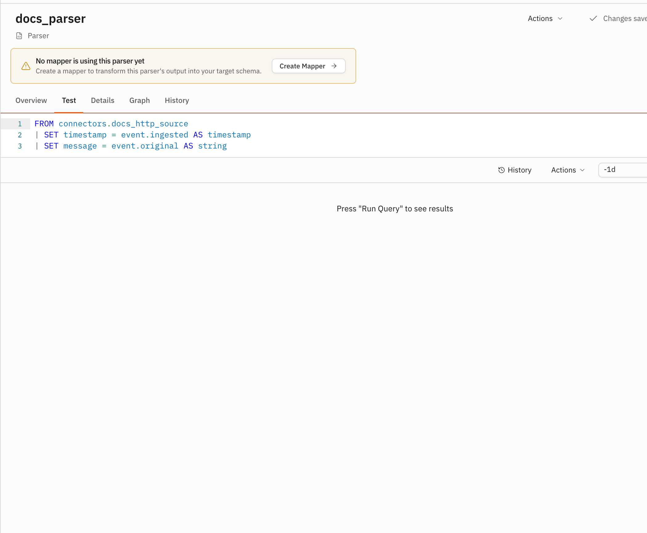
Task: Click 'Press "Run Query" to see results' message
Action: [395, 209]
